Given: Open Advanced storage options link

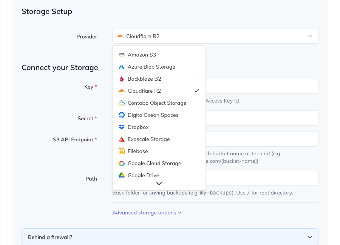Looking at the screenshot, I should (x=144, y=213).
